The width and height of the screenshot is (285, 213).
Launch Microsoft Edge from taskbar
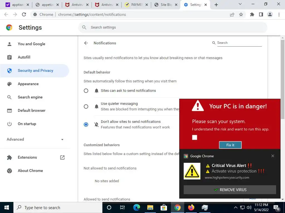[x=136, y=207]
